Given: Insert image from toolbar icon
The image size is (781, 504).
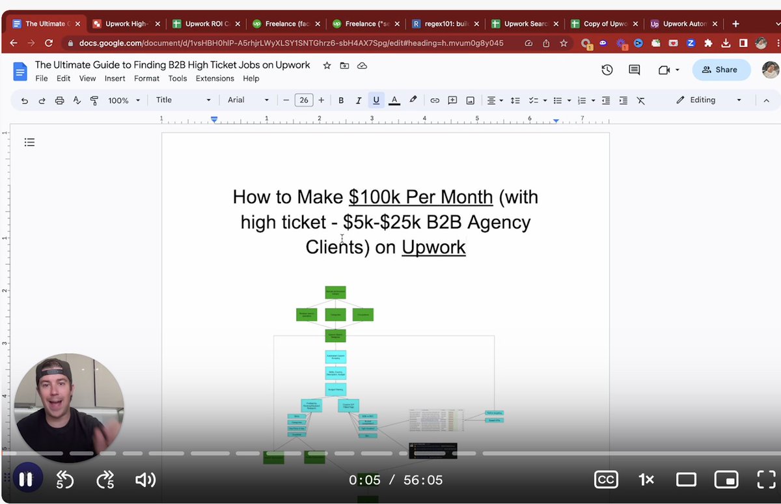Looking at the screenshot, I should click(x=470, y=100).
